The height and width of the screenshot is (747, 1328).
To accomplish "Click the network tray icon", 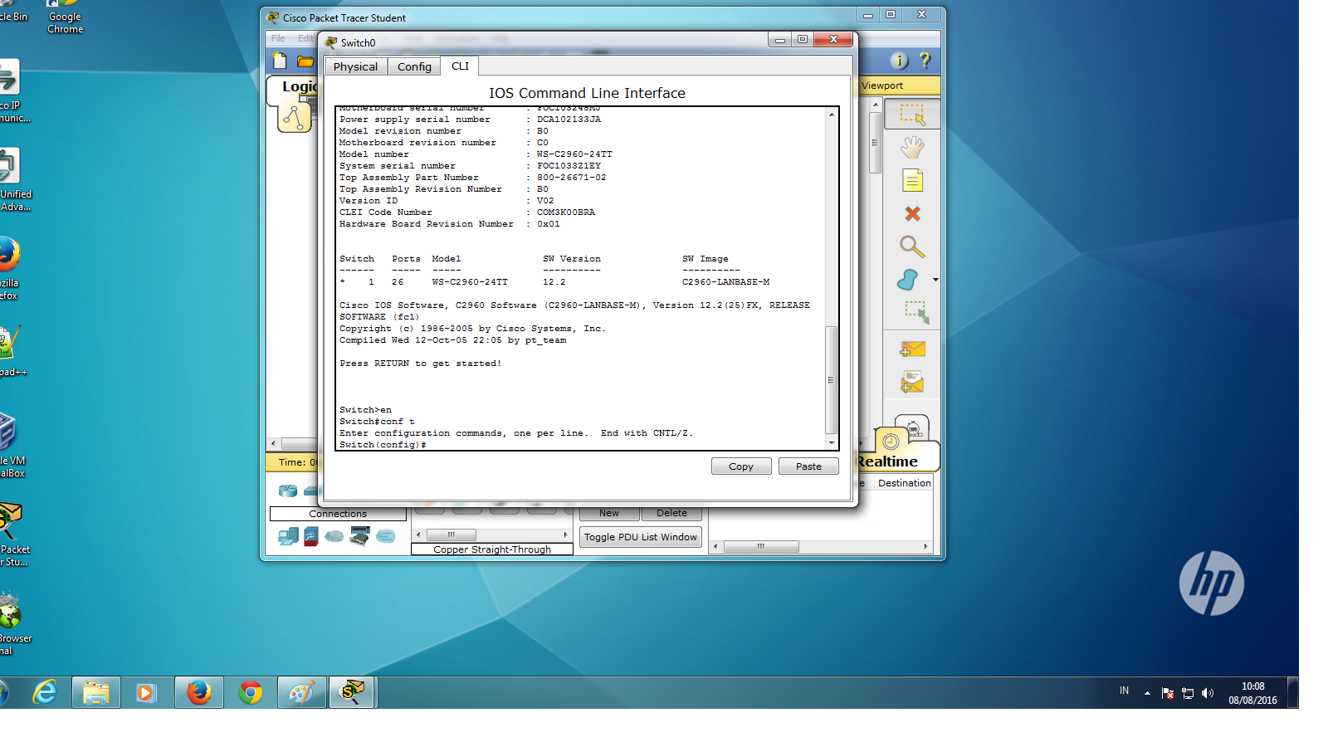I will coord(1188,693).
